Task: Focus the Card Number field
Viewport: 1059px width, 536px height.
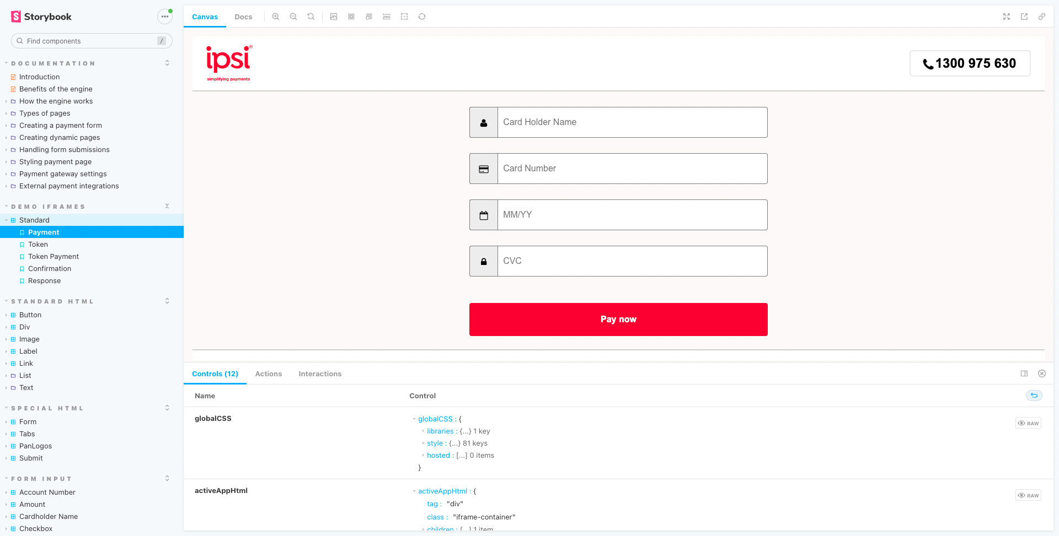Action: coord(632,169)
